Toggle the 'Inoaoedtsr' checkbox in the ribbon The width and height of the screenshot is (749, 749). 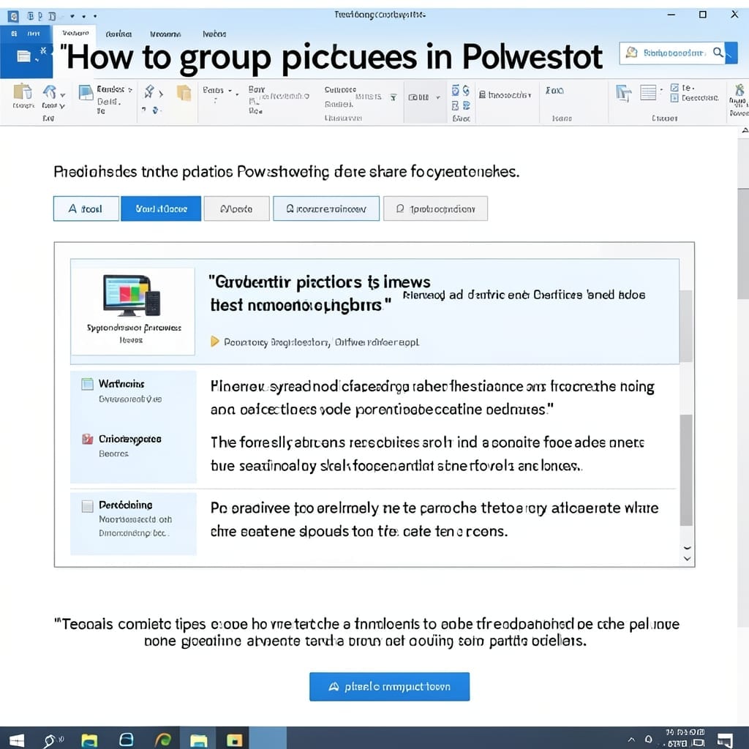482,94
